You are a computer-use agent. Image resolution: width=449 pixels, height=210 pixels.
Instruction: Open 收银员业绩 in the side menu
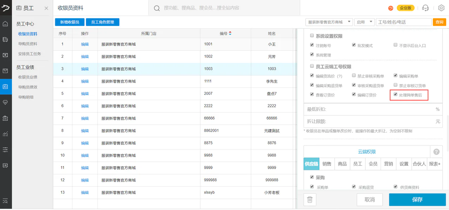[28, 77]
